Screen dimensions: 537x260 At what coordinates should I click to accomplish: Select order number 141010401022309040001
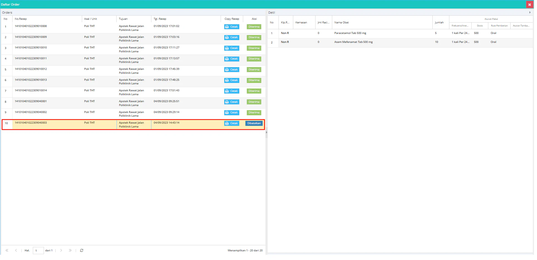click(x=31, y=101)
